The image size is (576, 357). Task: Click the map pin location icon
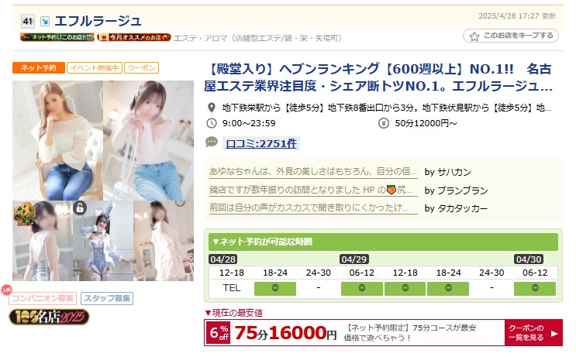[211, 108]
